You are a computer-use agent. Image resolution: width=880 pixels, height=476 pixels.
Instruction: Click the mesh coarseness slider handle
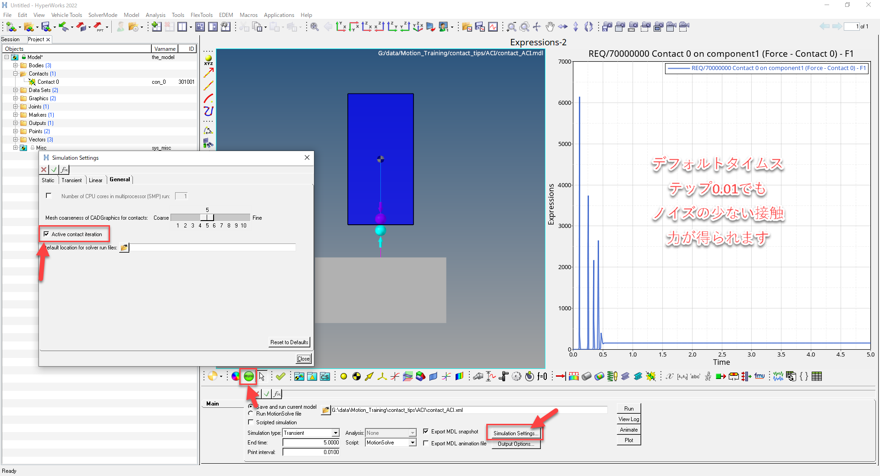coord(207,217)
